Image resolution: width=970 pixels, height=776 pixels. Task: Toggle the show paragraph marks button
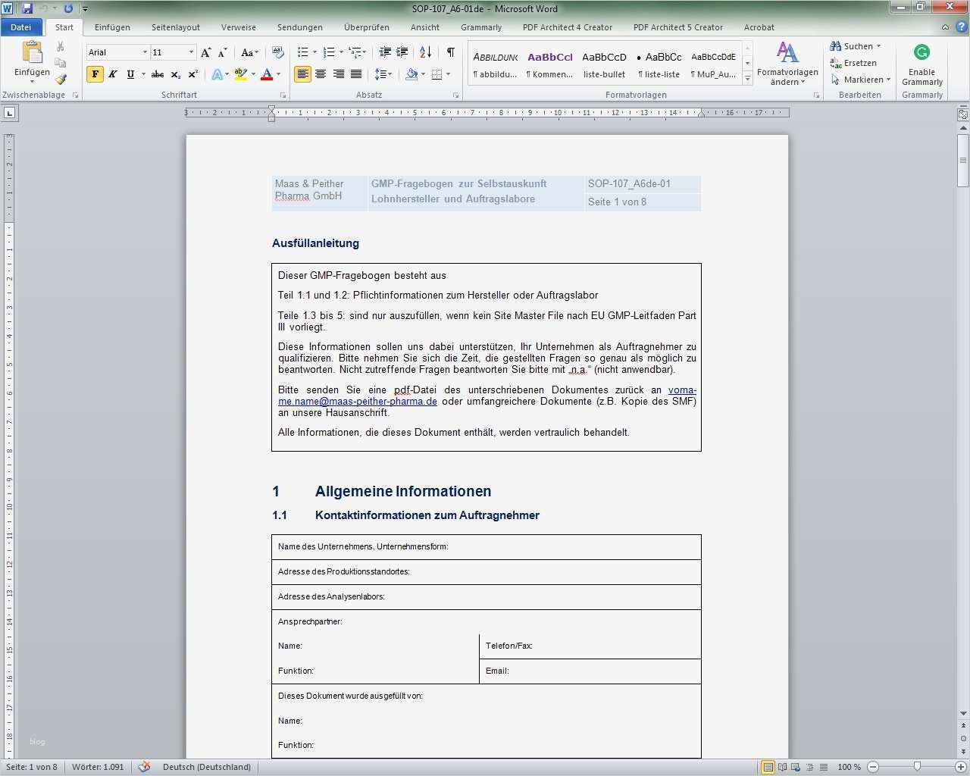tap(450, 52)
